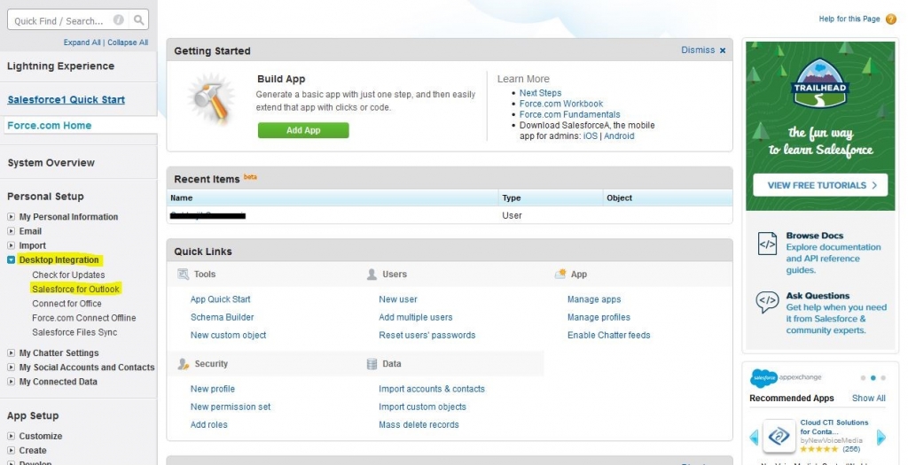Open Force.com Connect Offline
Image resolution: width=908 pixels, height=465 pixels.
click(x=84, y=318)
